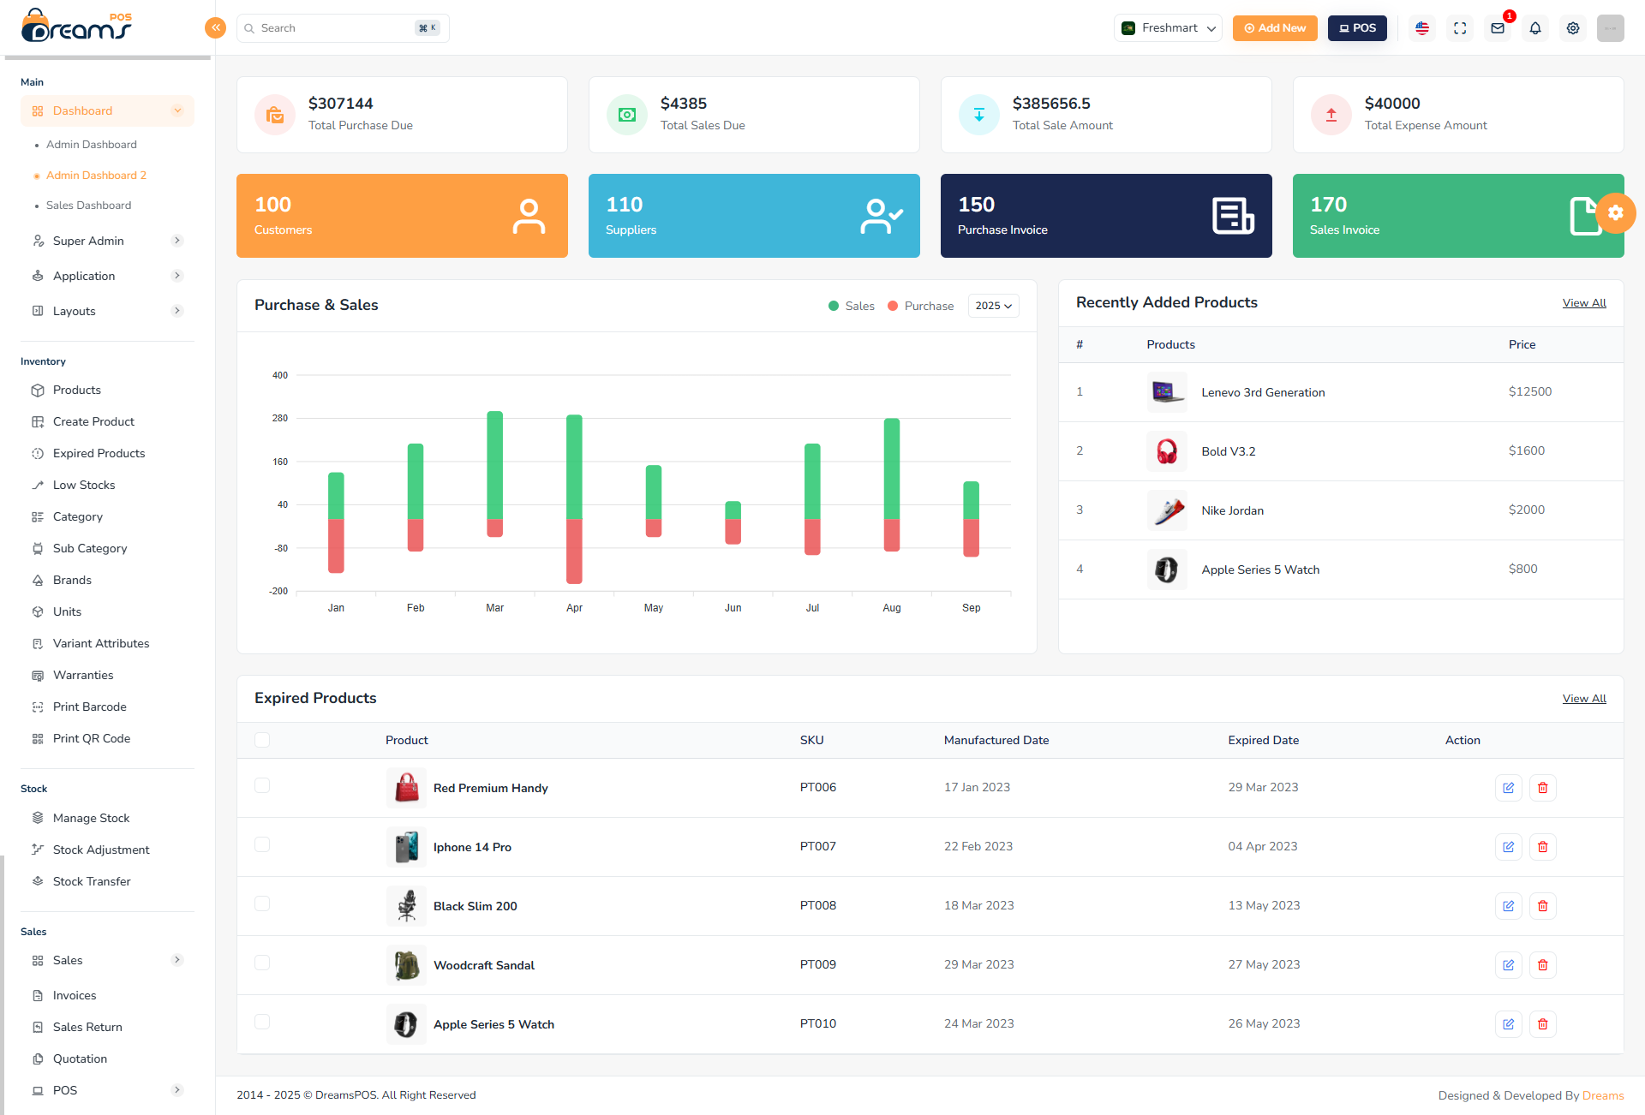Open Print Barcode from the sidebar
Screen dimensions: 1645x1115
[x=88, y=707]
